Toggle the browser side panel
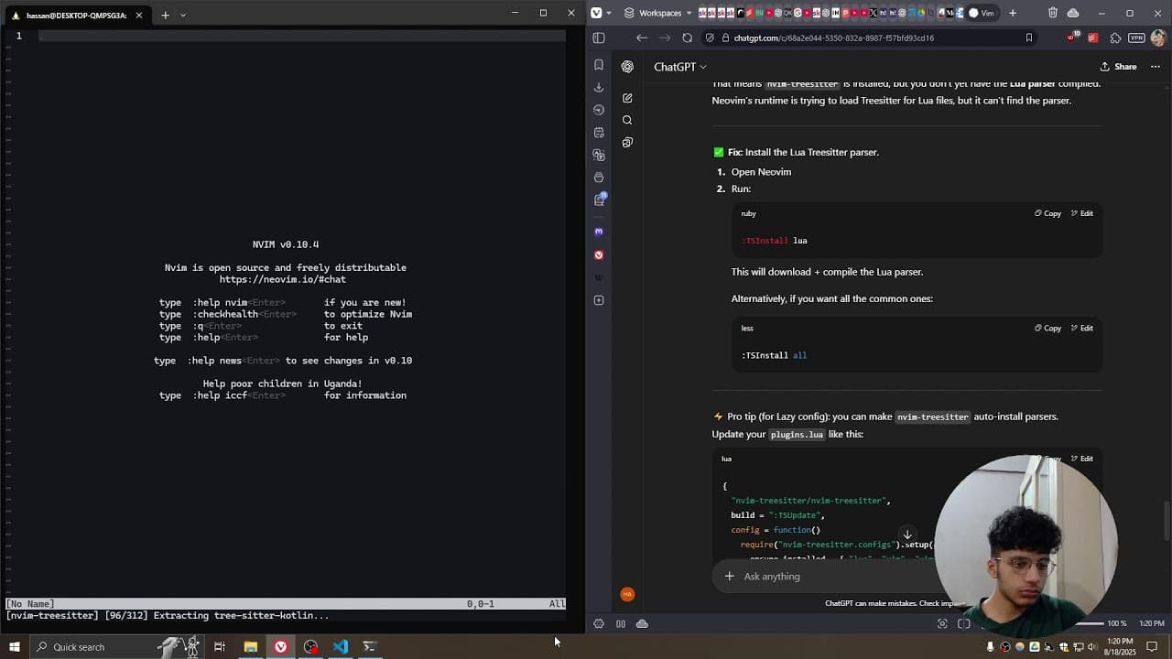This screenshot has width=1172, height=659. [599, 38]
